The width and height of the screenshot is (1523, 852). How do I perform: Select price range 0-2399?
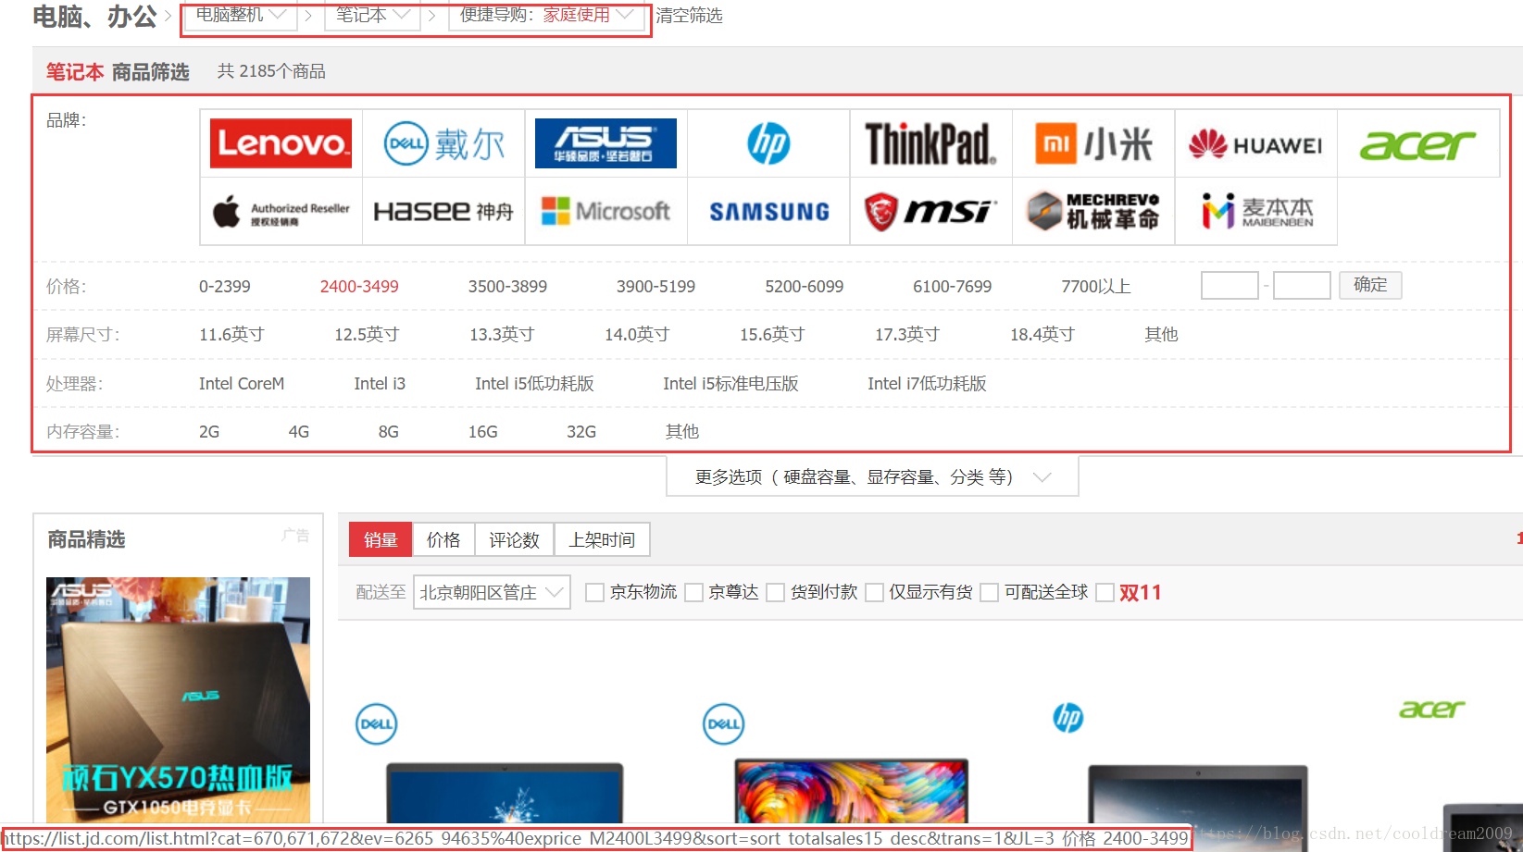pos(225,287)
